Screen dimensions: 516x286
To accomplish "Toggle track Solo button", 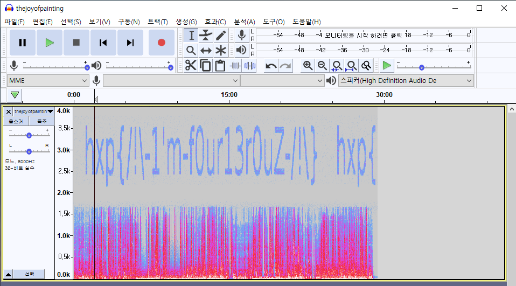I will (x=42, y=121).
